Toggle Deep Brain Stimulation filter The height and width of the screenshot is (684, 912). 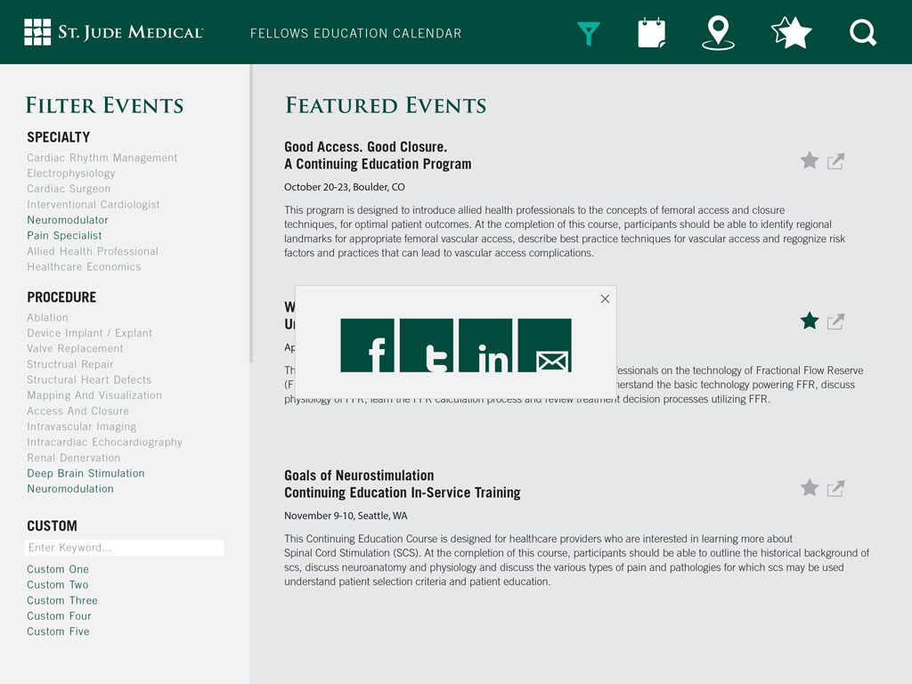(x=85, y=474)
